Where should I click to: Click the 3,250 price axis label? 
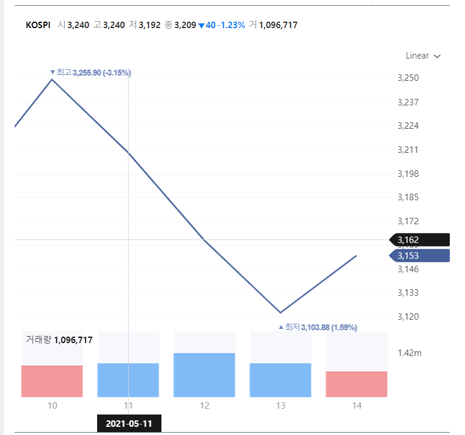[408, 78]
